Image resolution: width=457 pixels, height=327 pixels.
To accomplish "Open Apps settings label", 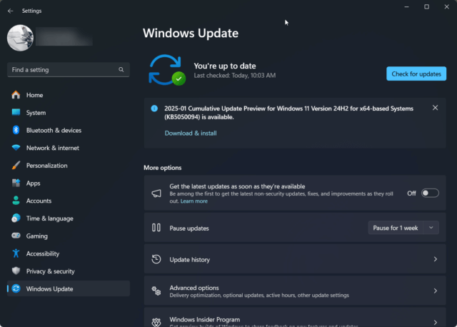I will tap(34, 183).
